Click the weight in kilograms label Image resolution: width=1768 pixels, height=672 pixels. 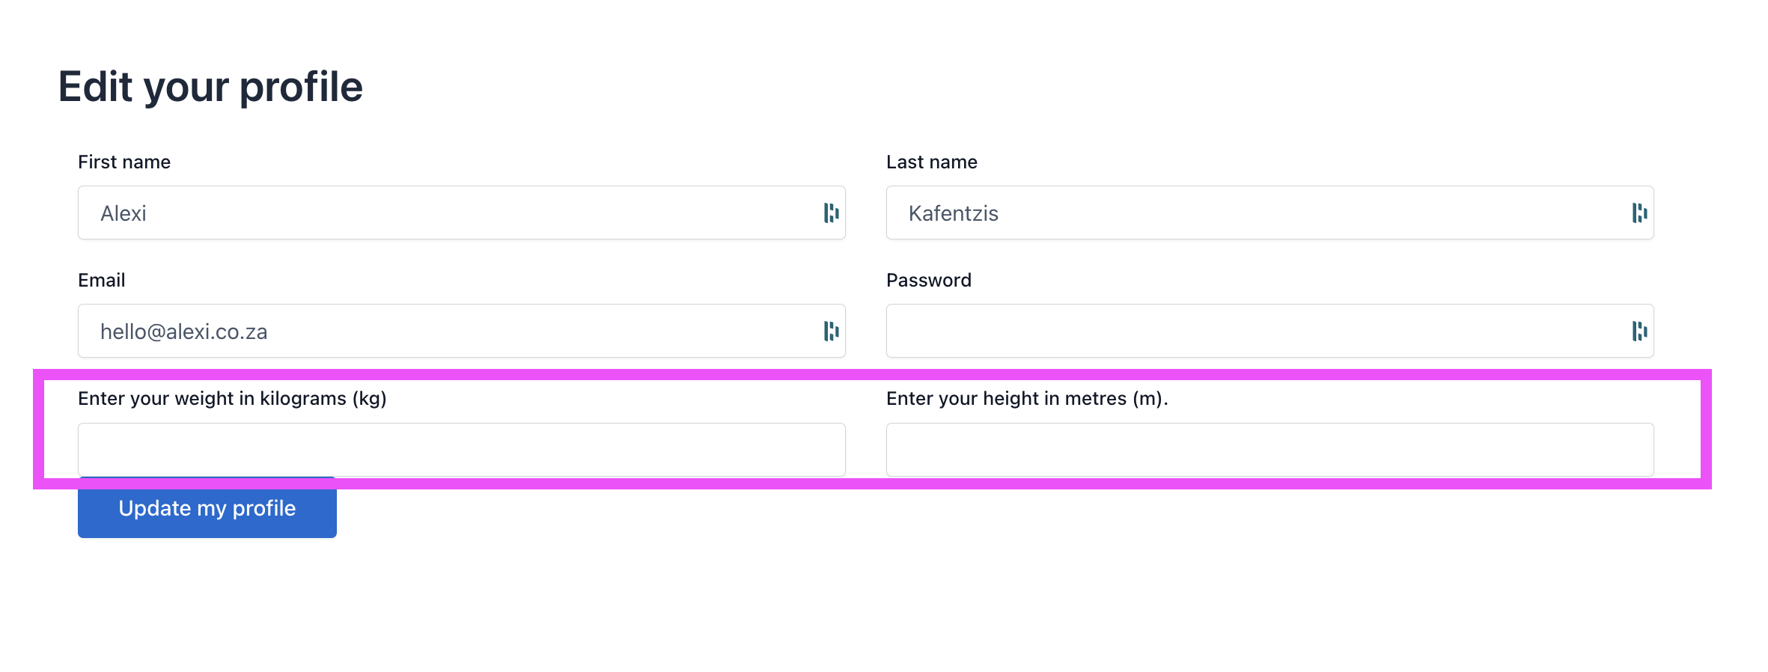tap(232, 399)
